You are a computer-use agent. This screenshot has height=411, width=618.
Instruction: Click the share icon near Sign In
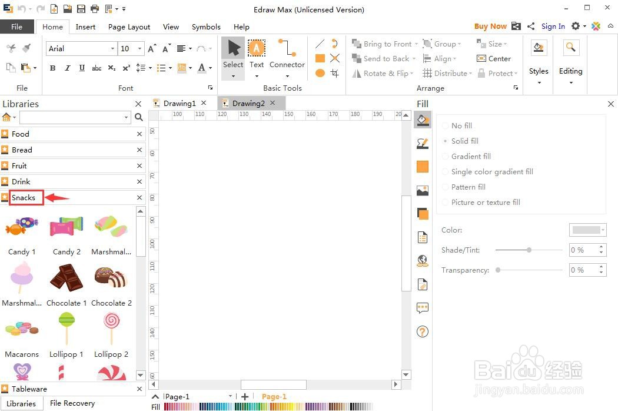pyautogui.click(x=531, y=26)
